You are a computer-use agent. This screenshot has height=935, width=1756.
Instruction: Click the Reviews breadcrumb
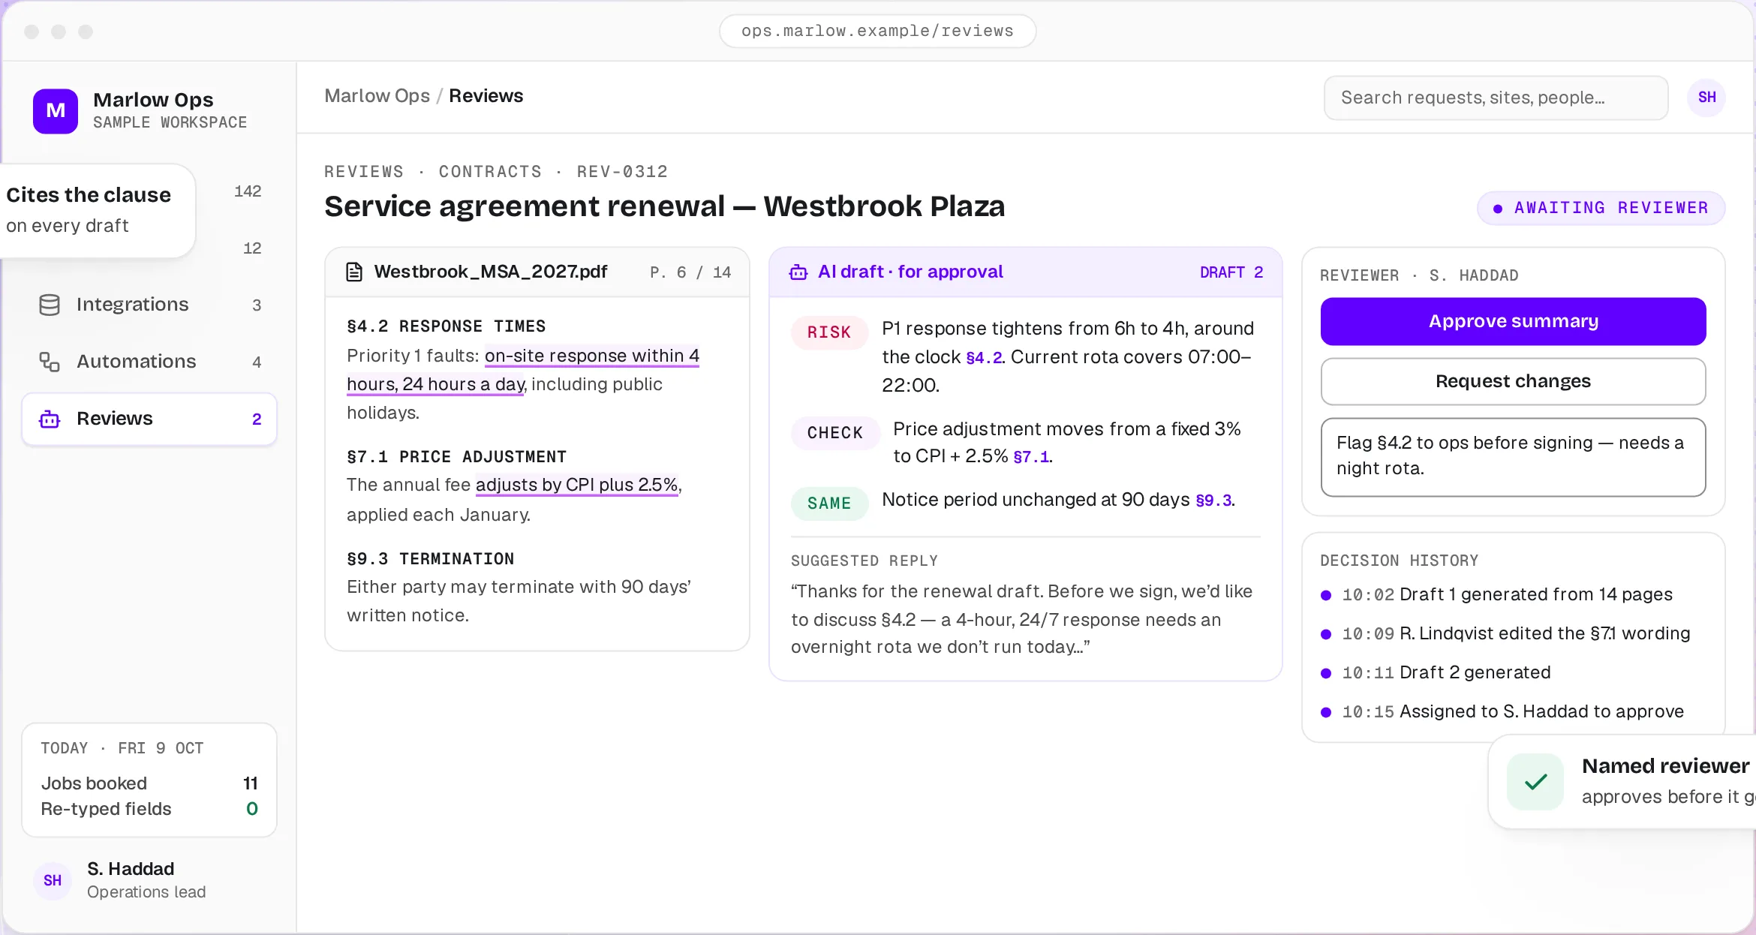tap(486, 96)
